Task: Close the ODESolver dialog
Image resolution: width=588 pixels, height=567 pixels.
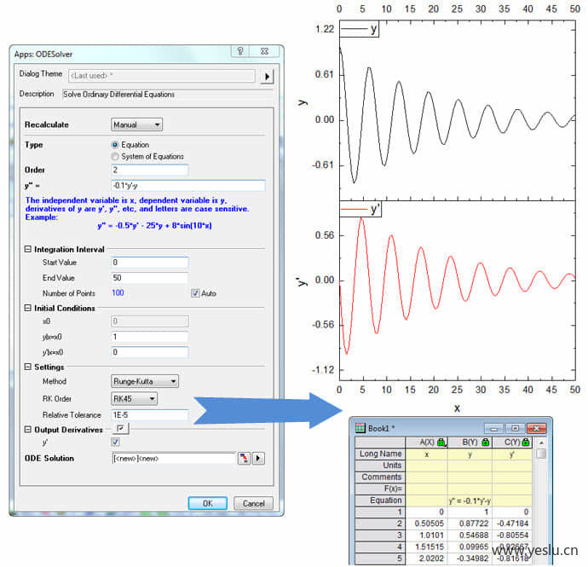Action: tap(265, 50)
